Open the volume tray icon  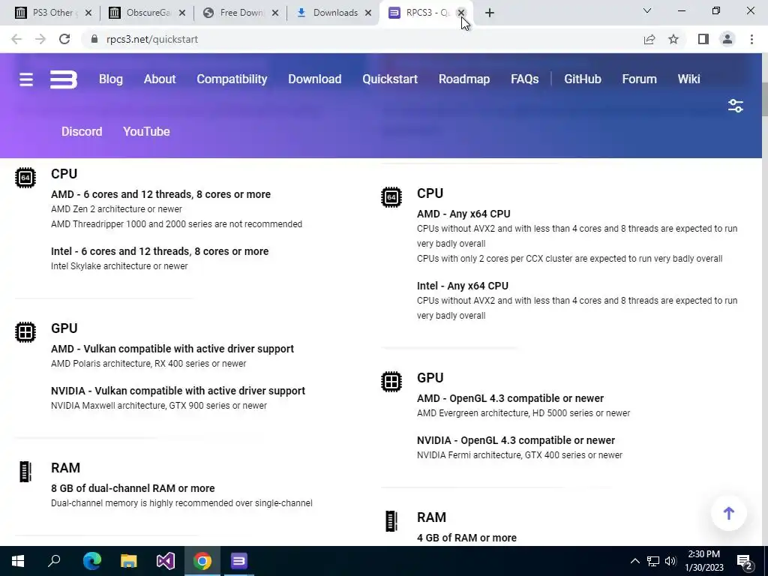click(670, 561)
